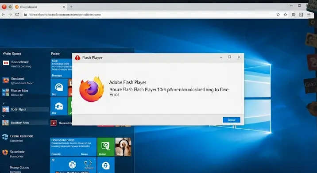Image resolution: width=317 pixels, height=173 pixels.
Task: Click the Firefox logo inside the Flash Player dialog
Action: 92,89
